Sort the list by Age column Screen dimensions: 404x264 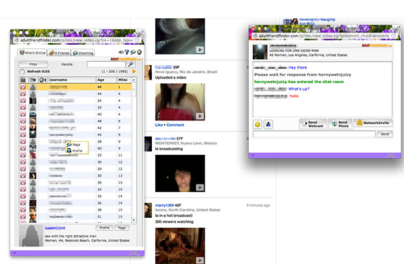106,80
